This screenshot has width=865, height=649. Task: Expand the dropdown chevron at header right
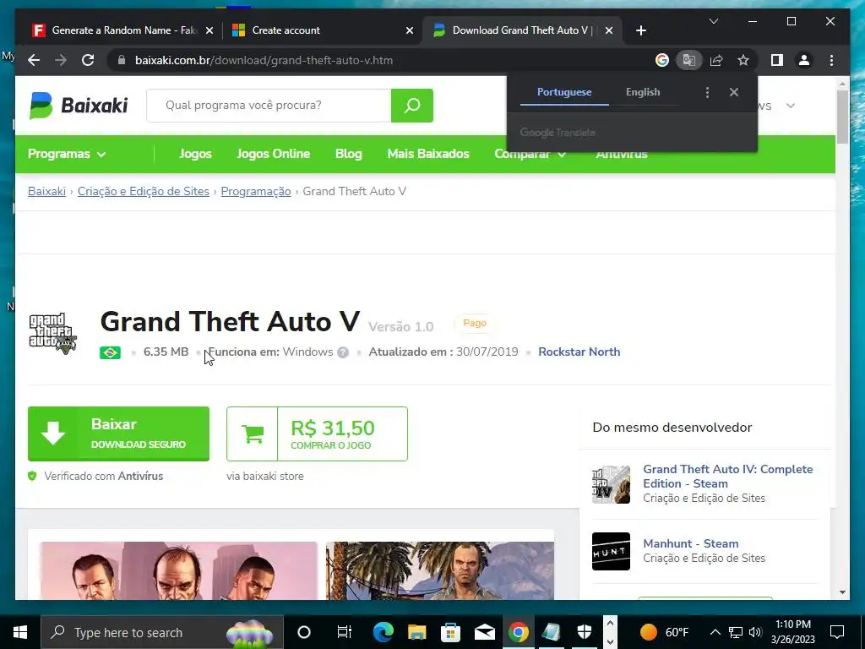(x=791, y=106)
